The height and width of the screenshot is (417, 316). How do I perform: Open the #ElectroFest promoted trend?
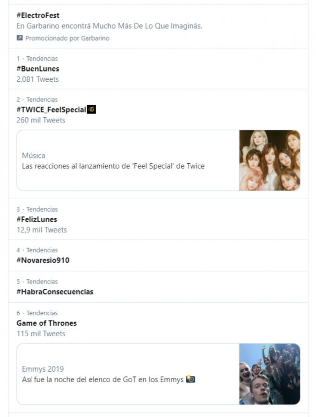coord(38,16)
